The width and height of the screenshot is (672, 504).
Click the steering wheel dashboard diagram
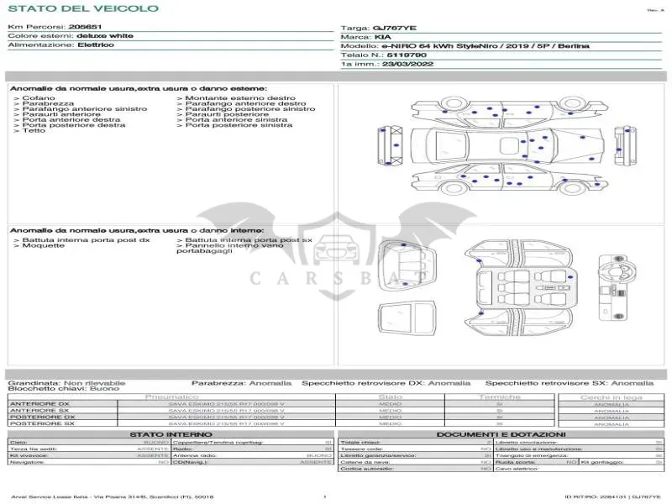pyautogui.click(x=617, y=287)
